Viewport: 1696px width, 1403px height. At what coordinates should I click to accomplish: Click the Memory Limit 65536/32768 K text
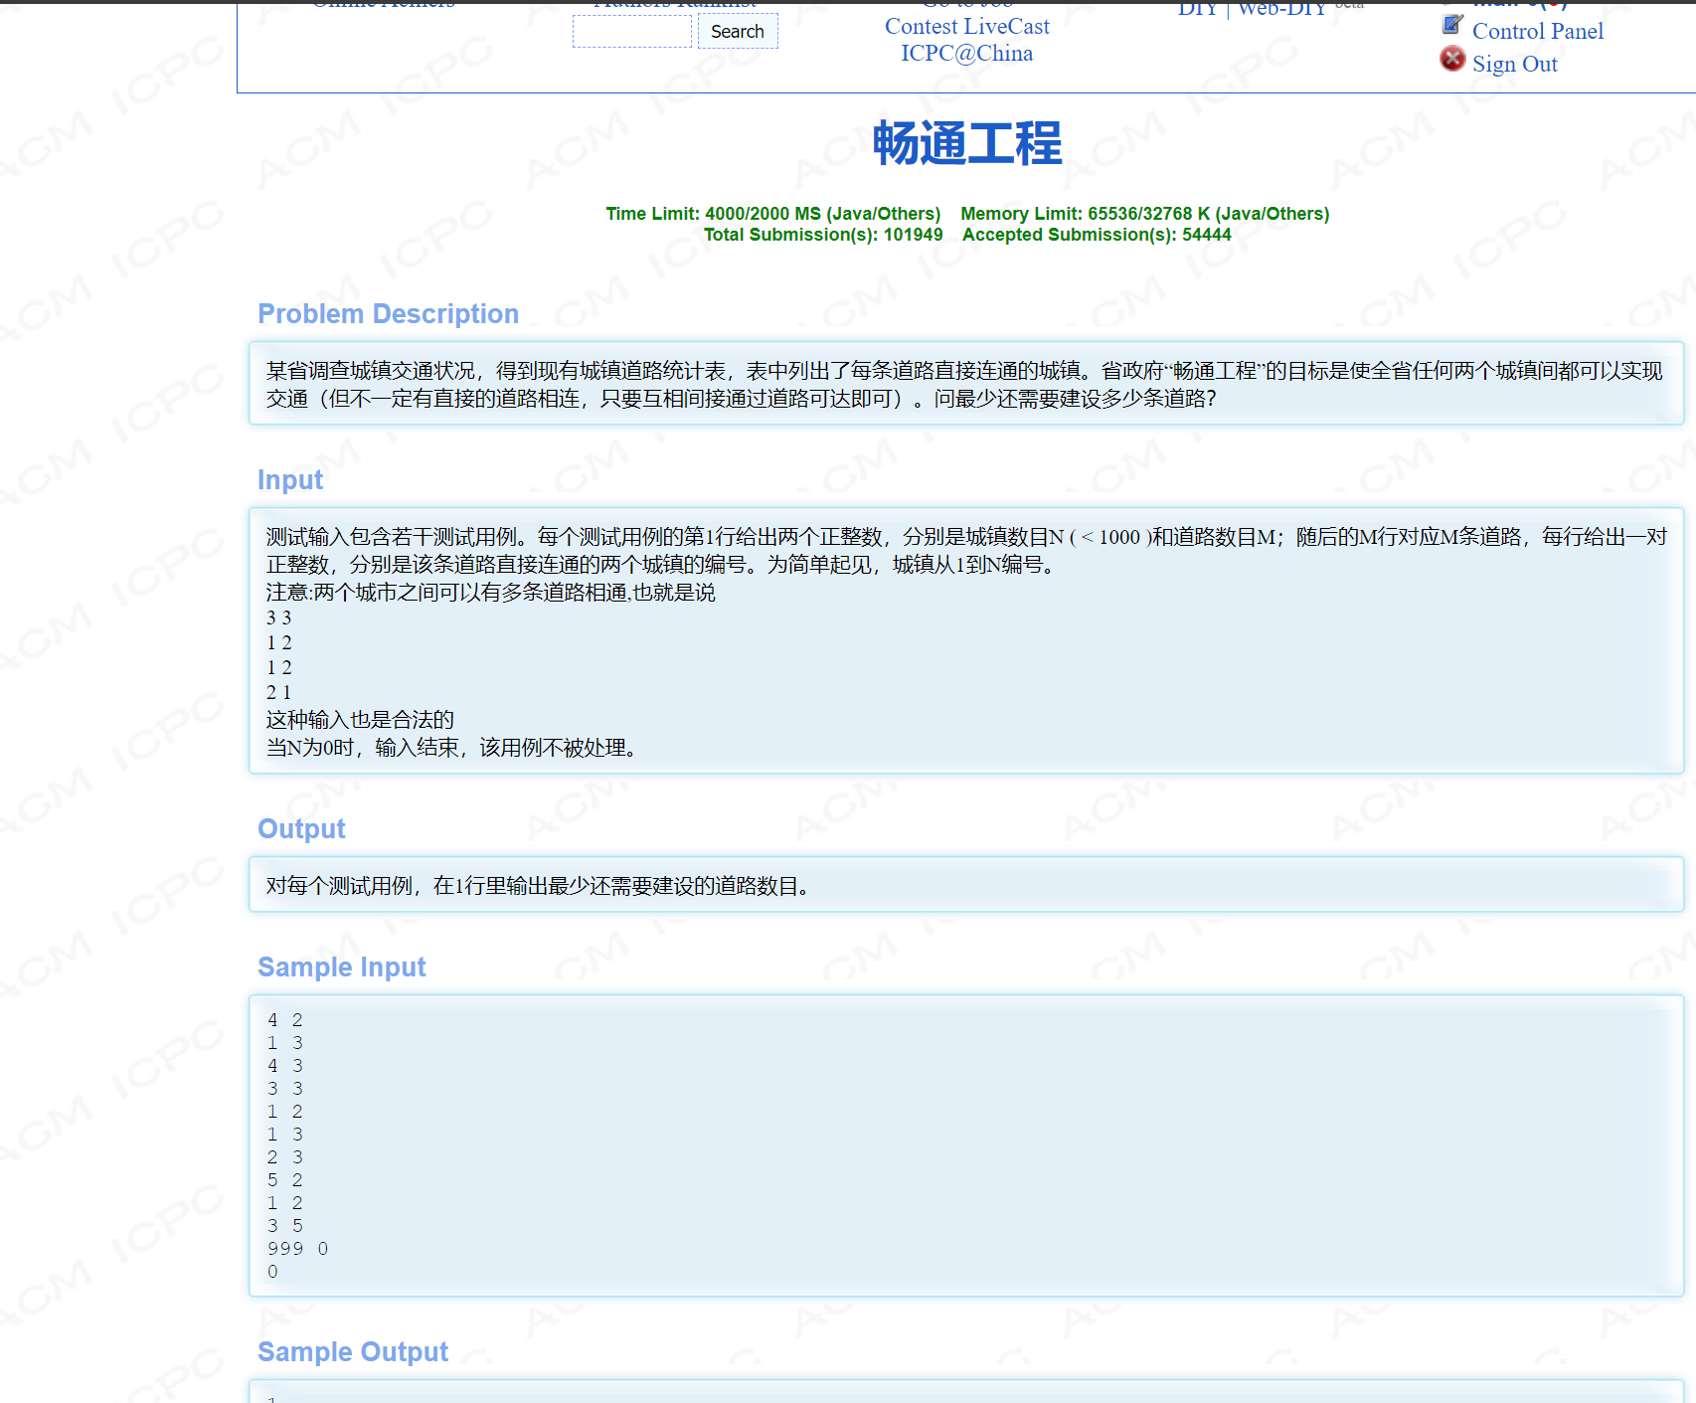(1145, 214)
